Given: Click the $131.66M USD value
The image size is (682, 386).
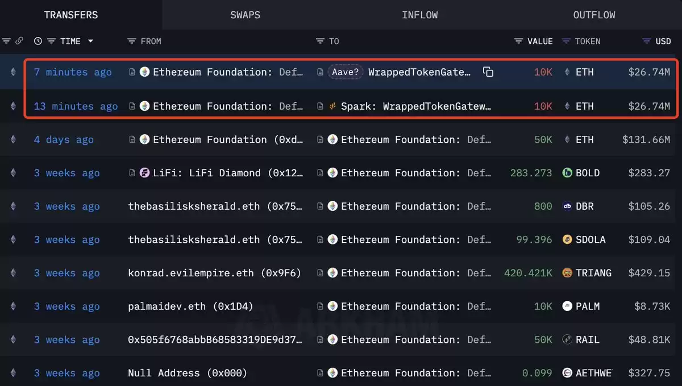Looking at the screenshot, I should coord(646,140).
